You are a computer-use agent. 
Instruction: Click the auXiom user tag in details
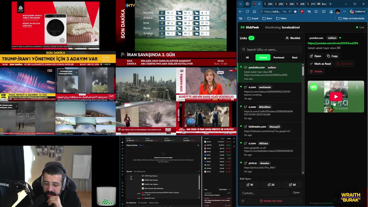pos(332,38)
